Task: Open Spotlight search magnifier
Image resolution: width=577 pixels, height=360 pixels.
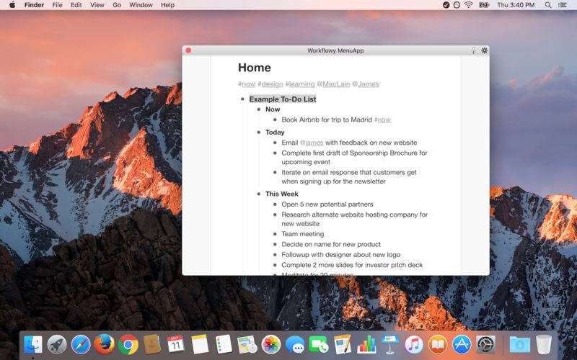Action: pyautogui.click(x=548, y=5)
